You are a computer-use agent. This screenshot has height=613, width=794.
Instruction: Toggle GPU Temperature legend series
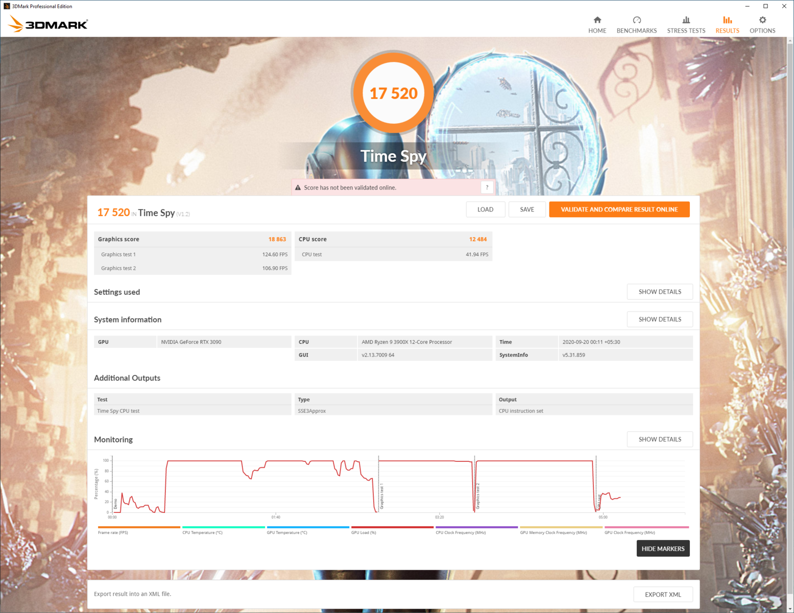click(x=308, y=530)
